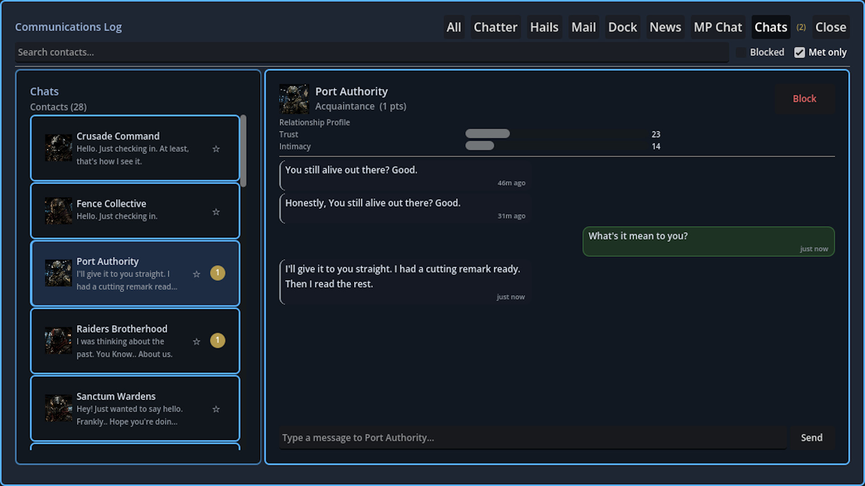The image size is (865, 486).
Task: Go to the Mail tab
Action: click(x=583, y=27)
